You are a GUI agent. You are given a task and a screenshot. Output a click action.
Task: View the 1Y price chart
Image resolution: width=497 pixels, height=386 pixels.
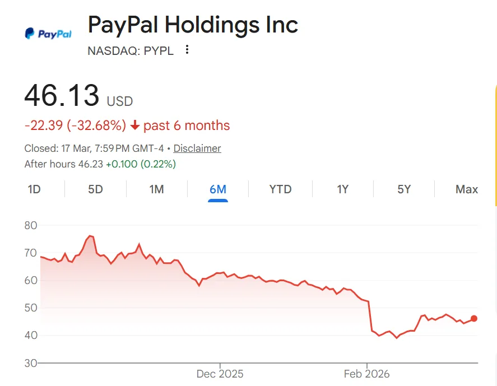342,189
